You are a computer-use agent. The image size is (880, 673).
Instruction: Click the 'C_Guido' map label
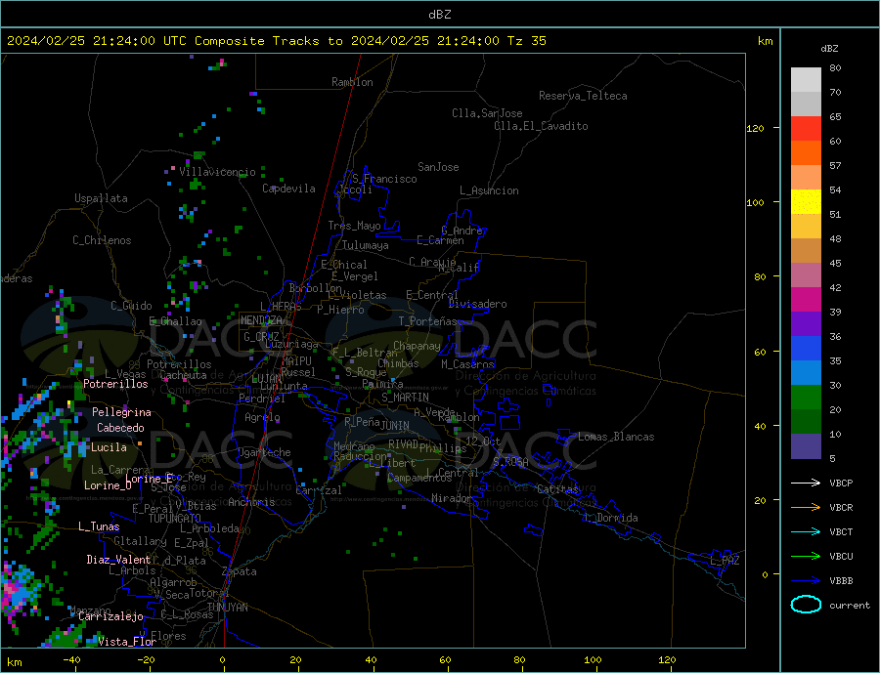pyautogui.click(x=131, y=306)
